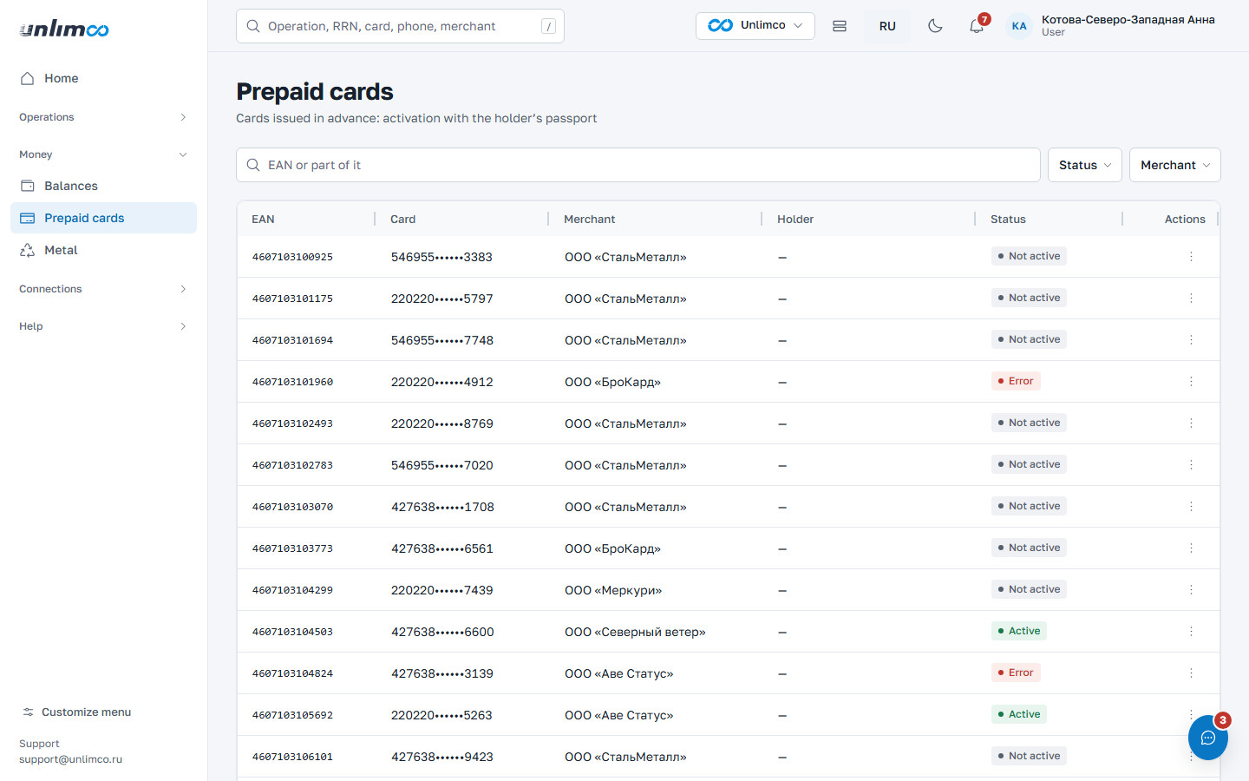This screenshot has width=1249, height=781.
Task: Open the server list icon in header
Action: tap(840, 26)
